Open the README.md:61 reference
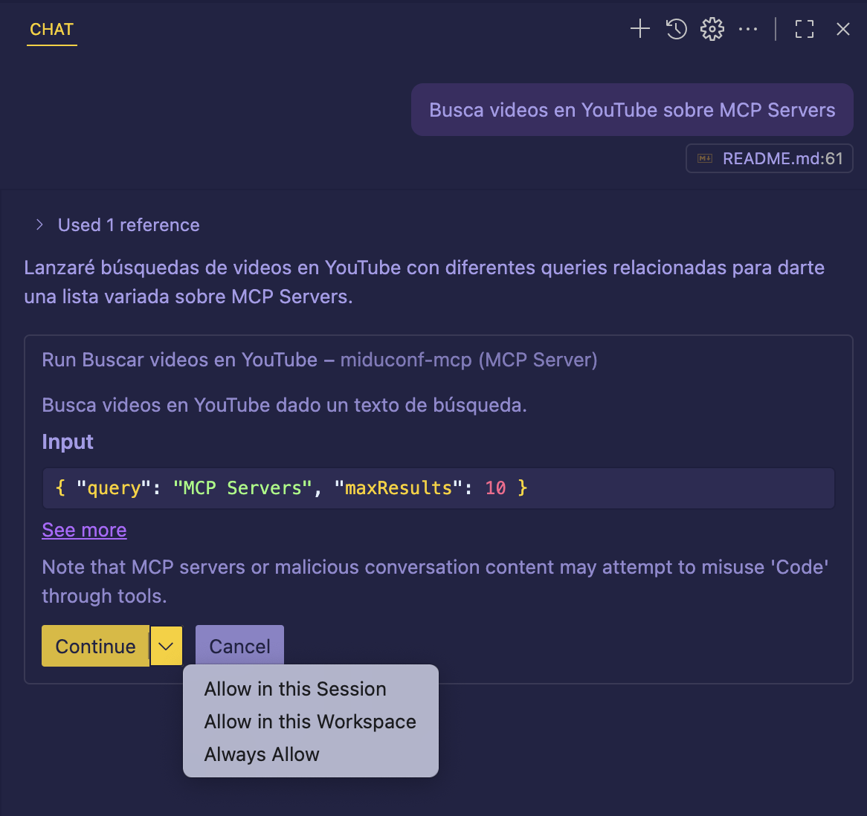 click(x=769, y=158)
